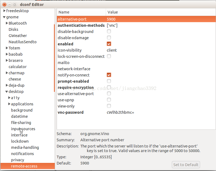Expand the Bluetooth tree node
216x171 pixels.
pyautogui.click(x=7, y=23)
